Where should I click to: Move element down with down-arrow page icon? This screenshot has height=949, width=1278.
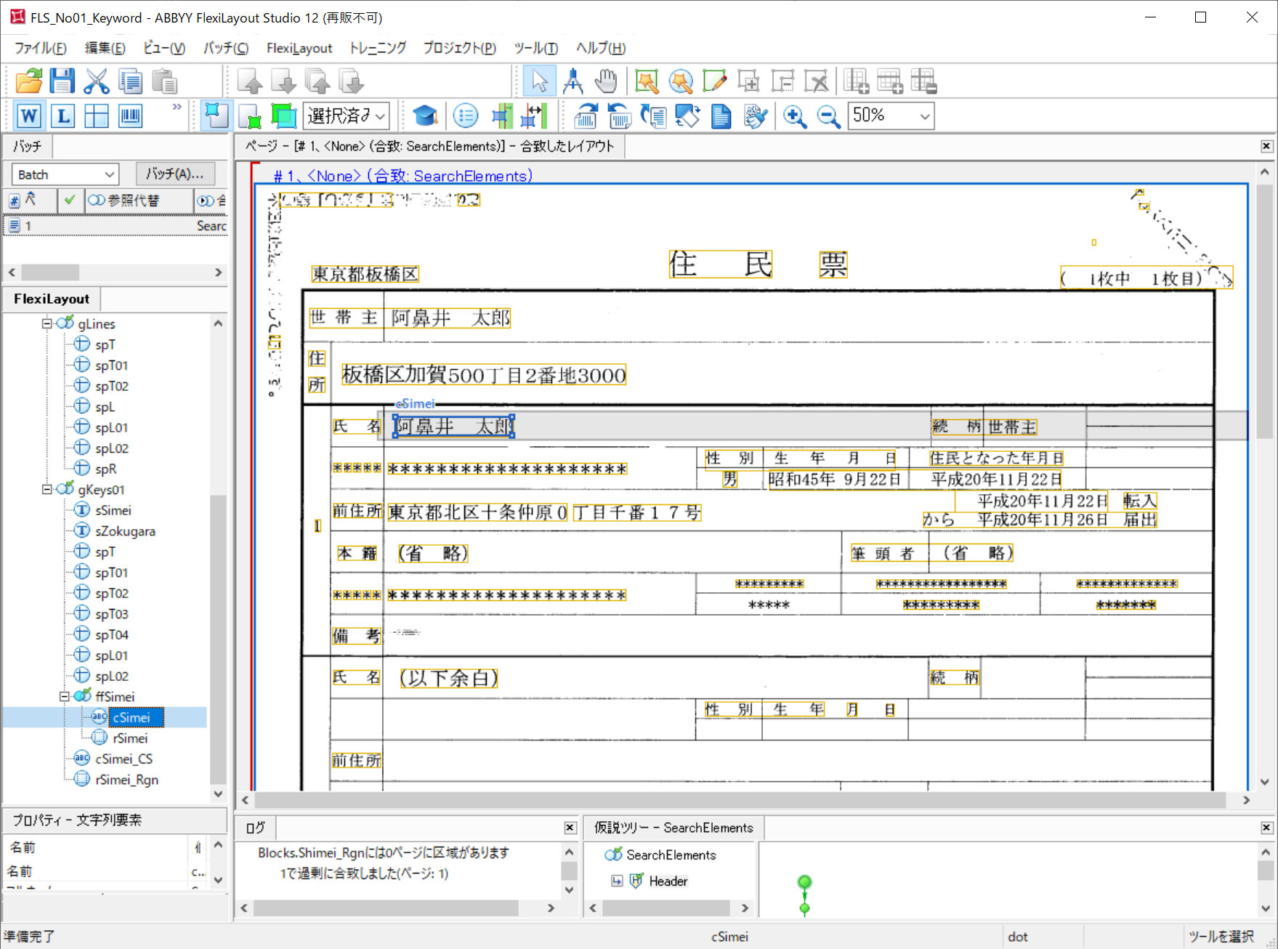click(283, 81)
